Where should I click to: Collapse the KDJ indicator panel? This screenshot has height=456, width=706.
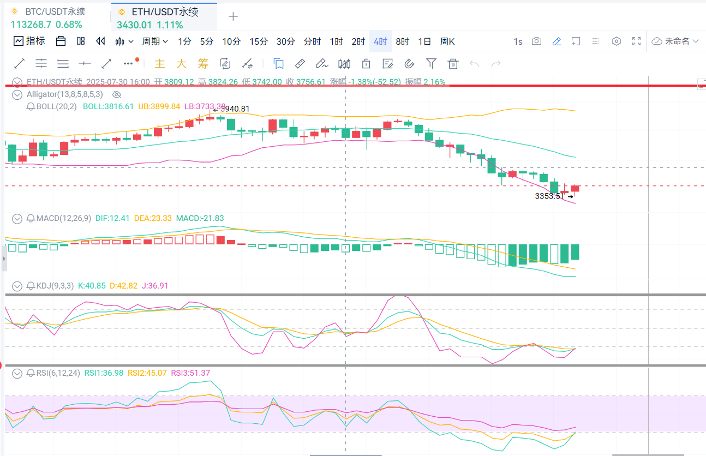(x=16, y=286)
